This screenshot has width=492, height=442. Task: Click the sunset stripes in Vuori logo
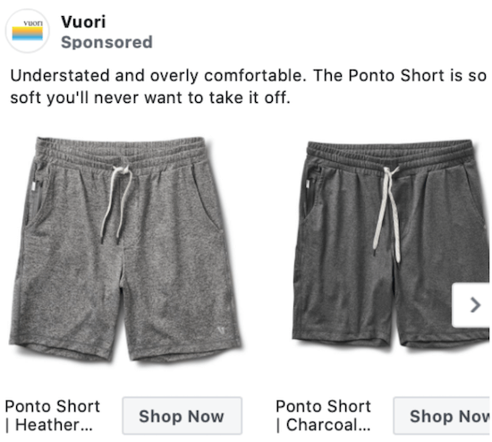28,34
